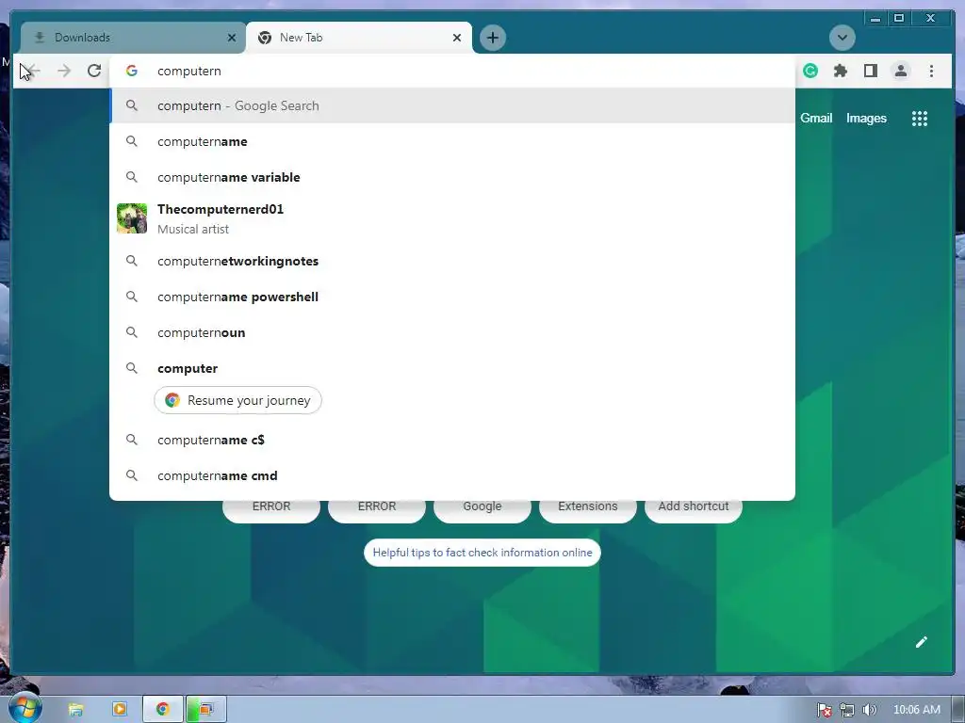Open the Google apps grid
This screenshot has width=965, height=723.
click(920, 119)
